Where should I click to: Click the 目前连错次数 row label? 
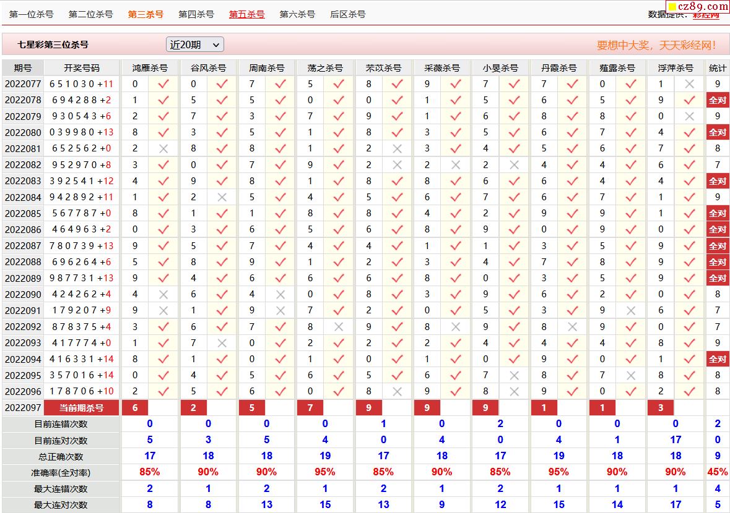click(x=61, y=424)
